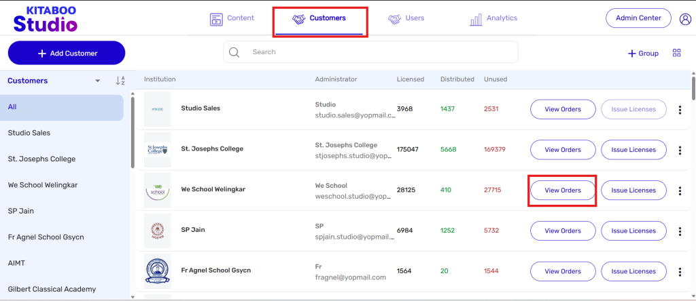Open more options for Fr Agnel School
Screen dimensions: 696x301
pyautogui.click(x=680, y=271)
